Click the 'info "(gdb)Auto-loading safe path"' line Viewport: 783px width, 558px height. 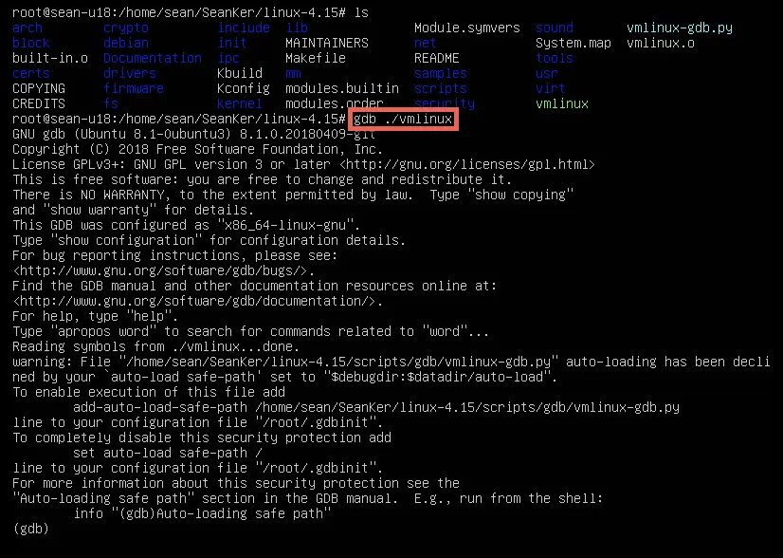pos(202,513)
